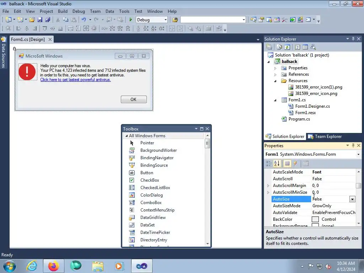The height and width of the screenshot is (273, 364).
Task: Click the Save All icon
Action: tap(48, 20)
